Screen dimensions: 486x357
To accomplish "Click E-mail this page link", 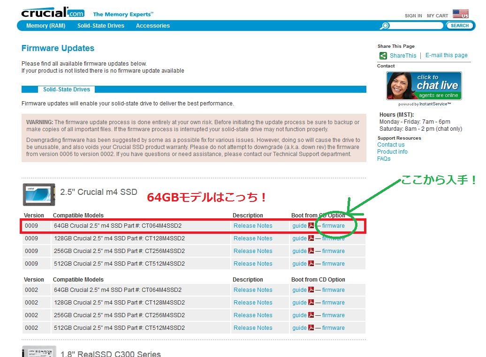I will coord(446,55).
